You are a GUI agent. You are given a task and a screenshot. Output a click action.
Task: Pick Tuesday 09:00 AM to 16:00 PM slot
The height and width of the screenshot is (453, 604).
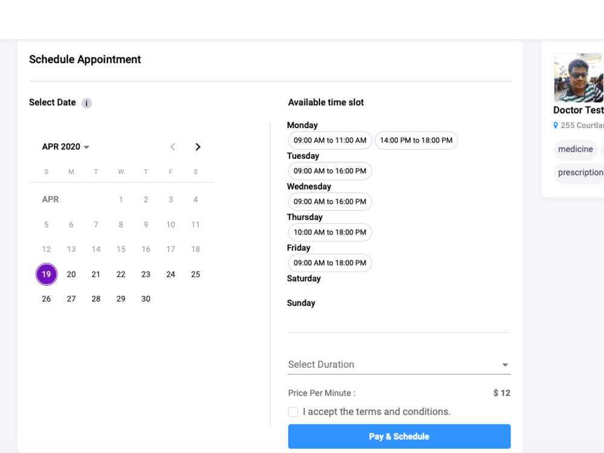tap(330, 171)
